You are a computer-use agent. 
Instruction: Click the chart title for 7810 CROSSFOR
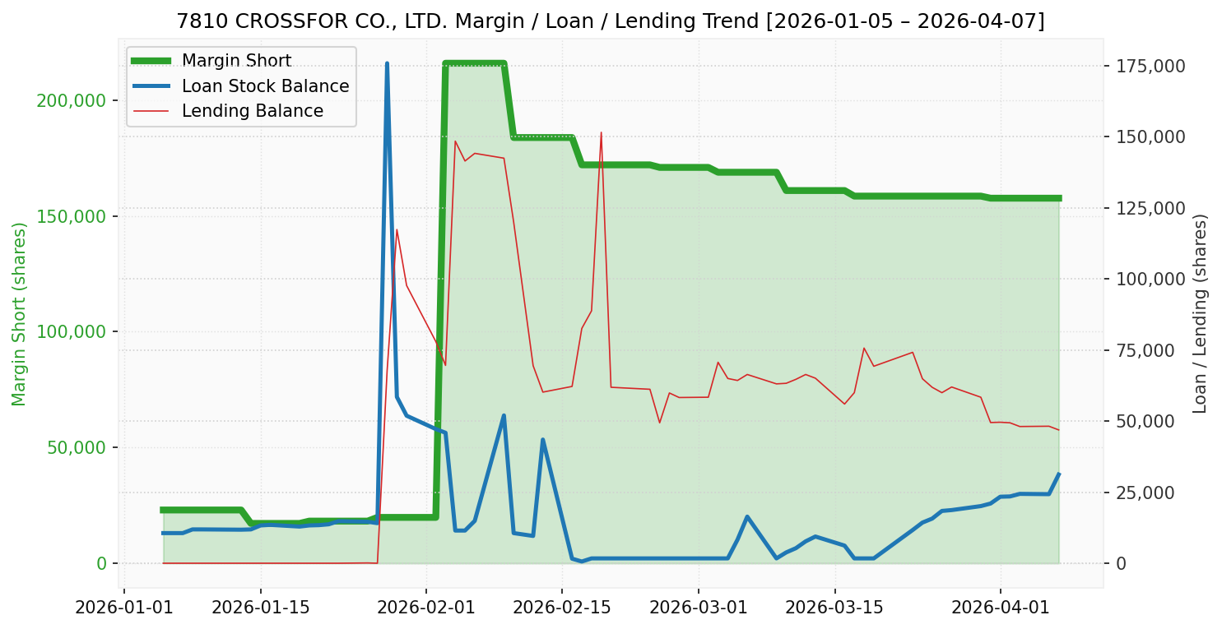[611, 21]
